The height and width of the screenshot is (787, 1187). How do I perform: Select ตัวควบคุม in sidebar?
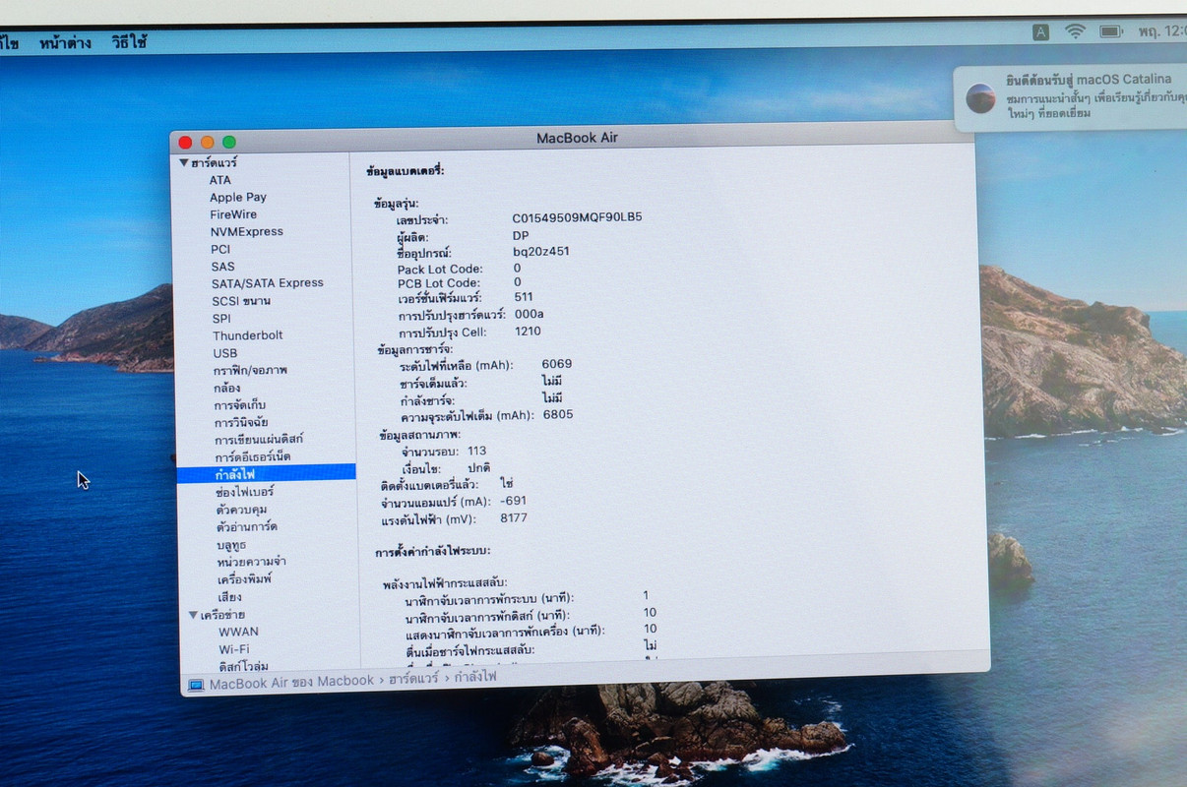[x=241, y=510]
